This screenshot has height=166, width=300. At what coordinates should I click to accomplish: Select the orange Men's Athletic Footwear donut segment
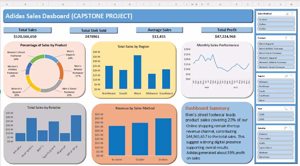click(61, 70)
